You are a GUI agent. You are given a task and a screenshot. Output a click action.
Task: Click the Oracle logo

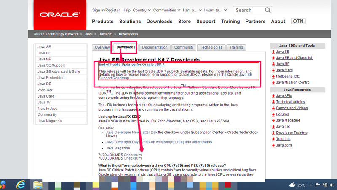pos(60,15)
